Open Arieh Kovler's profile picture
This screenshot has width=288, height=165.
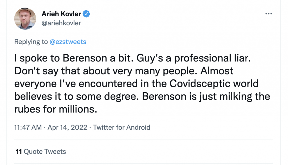click(x=25, y=18)
